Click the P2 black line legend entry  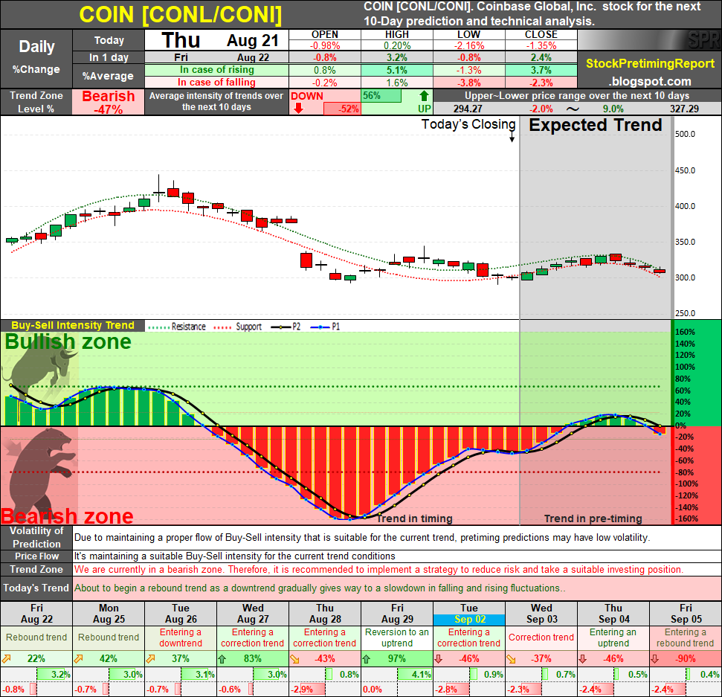[286, 327]
